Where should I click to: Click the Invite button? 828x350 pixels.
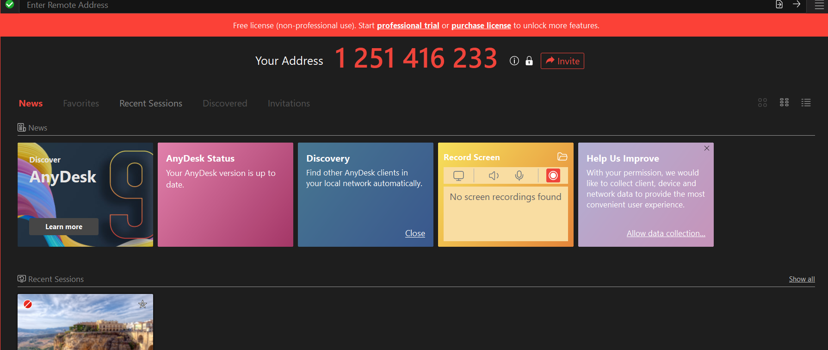(x=562, y=61)
